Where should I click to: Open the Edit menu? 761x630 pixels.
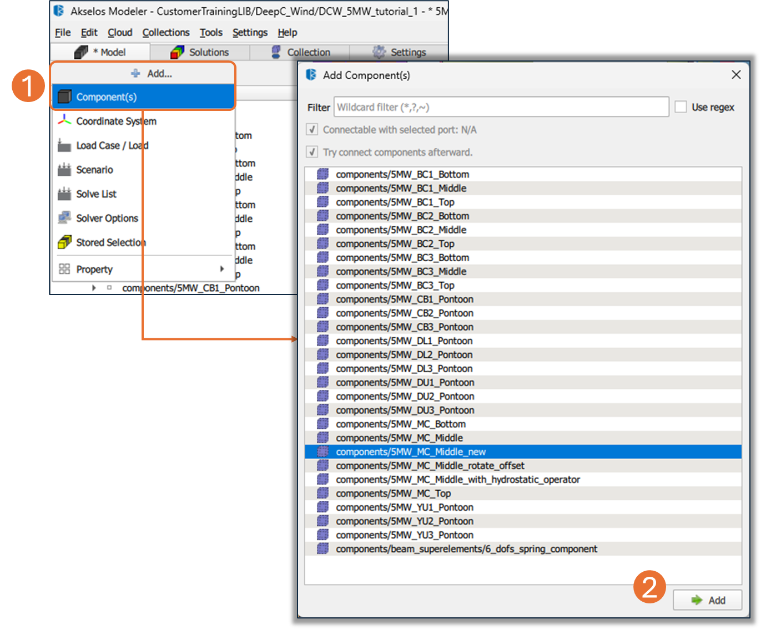(x=89, y=32)
